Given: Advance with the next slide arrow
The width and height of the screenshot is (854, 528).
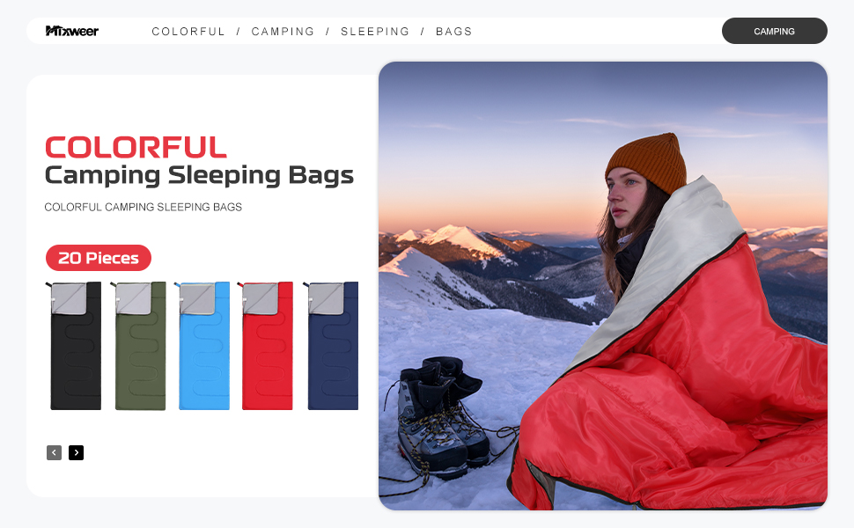Looking at the screenshot, I should (x=77, y=452).
